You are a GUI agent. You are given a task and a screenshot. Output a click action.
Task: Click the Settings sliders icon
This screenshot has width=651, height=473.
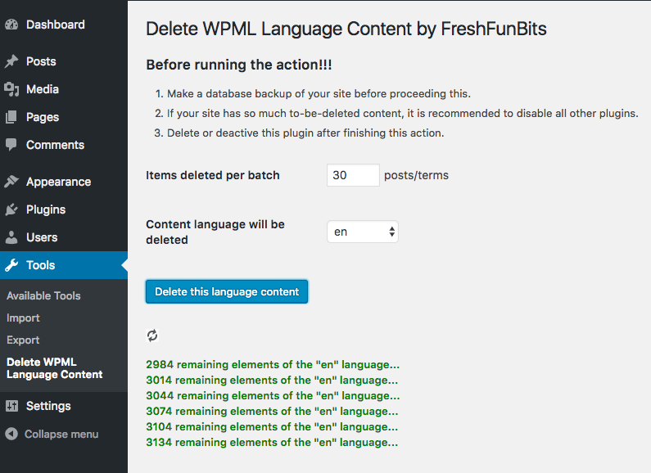[11, 406]
